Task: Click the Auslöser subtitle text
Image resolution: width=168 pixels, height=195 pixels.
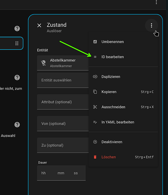Action: (54, 31)
